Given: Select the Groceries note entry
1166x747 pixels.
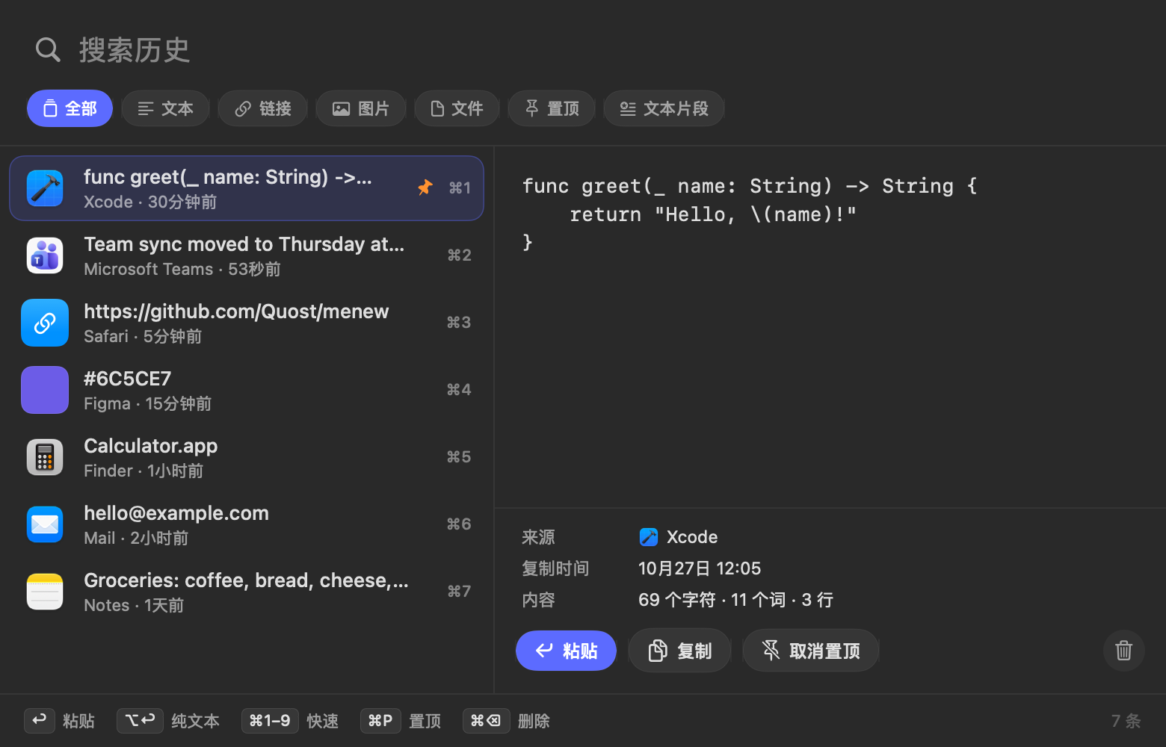Looking at the screenshot, I should 247,592.
